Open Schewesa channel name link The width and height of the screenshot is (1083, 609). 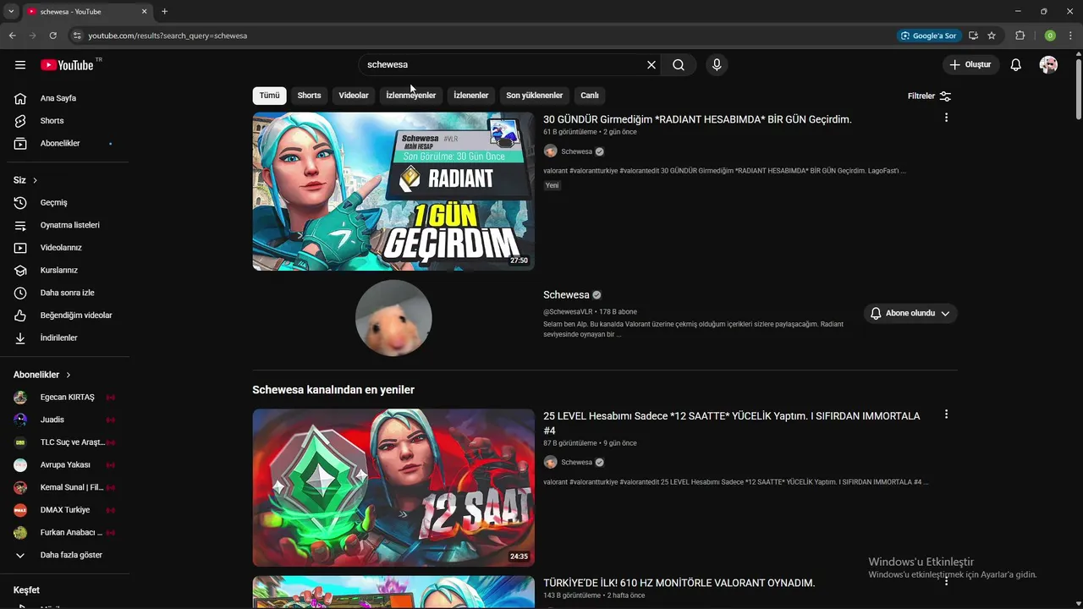point(566,295)
